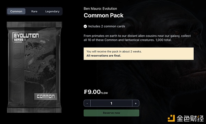Switch to the Rare pack tab
206x124 pixels.
click(x=34, y=11)
